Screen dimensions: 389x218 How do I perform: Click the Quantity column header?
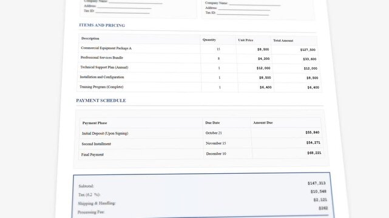coord(209,39)
